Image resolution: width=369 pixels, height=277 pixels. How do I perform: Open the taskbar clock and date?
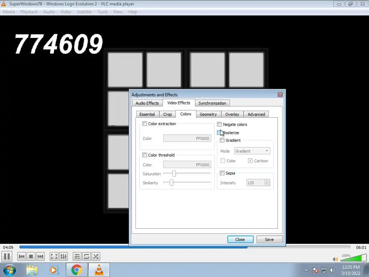(x=351, y=270)
